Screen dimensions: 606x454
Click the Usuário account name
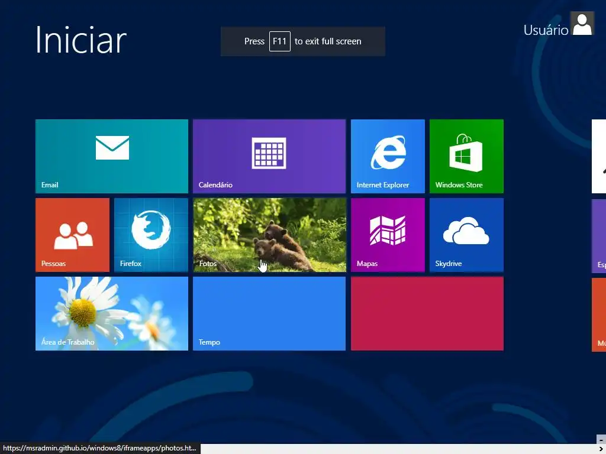[x=546, y=30]
